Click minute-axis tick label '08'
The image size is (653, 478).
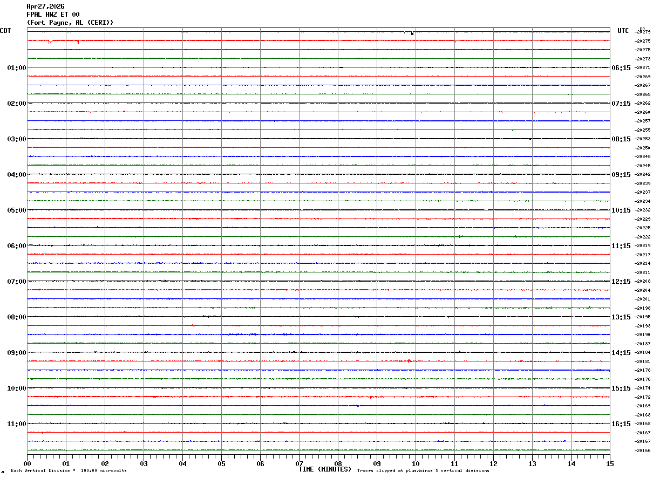coord(338,463)
